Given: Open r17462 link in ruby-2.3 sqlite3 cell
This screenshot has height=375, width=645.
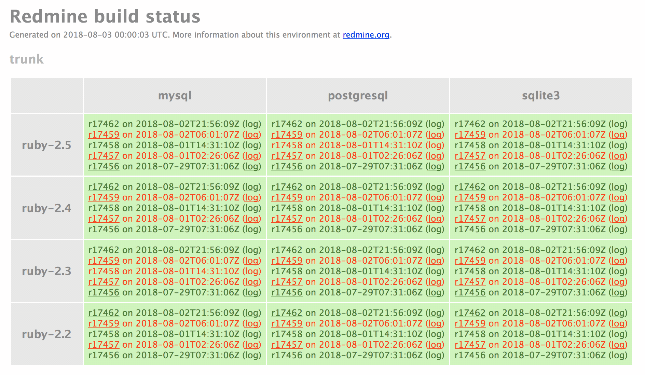Looking at the screenshot, I should (x=470, y=250).
